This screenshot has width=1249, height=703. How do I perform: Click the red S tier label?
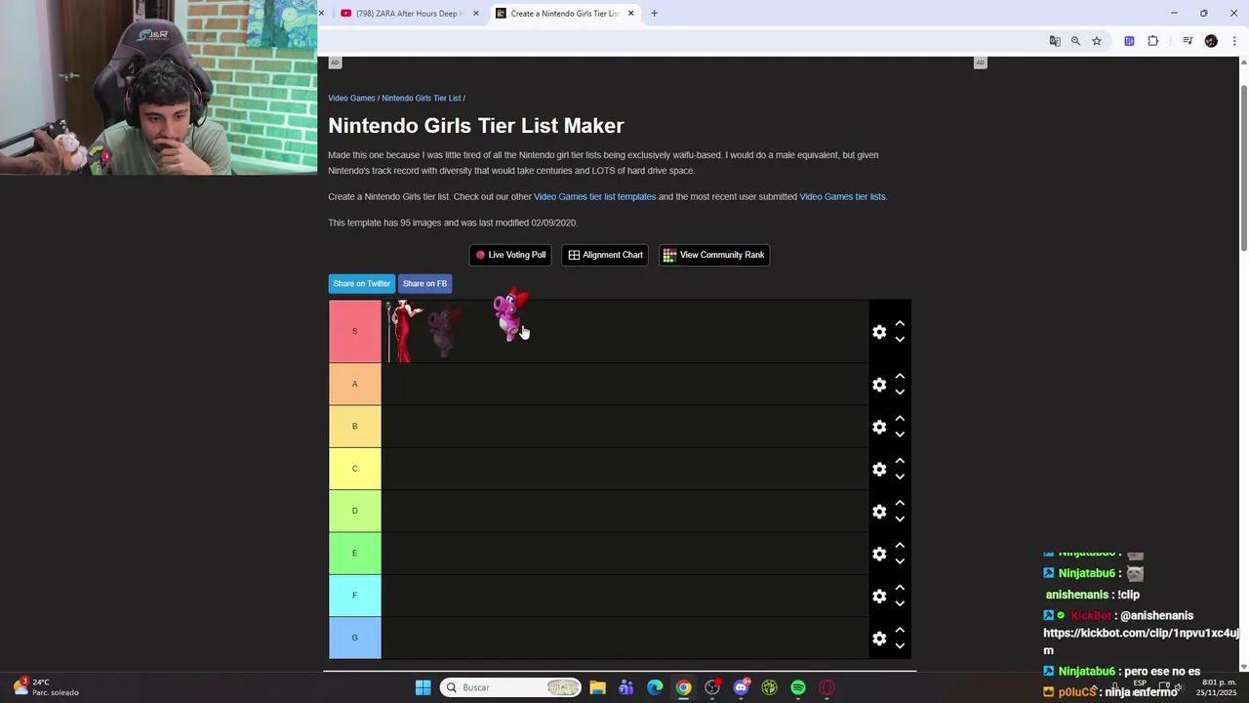point(355,331)
